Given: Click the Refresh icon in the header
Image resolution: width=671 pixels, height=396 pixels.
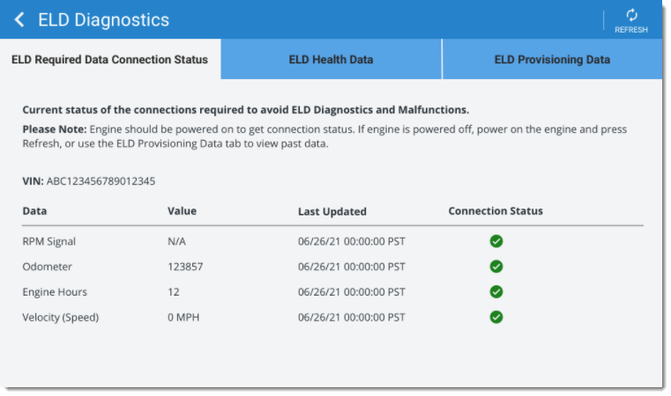Looking at the screenshot, I should (631, 16).
